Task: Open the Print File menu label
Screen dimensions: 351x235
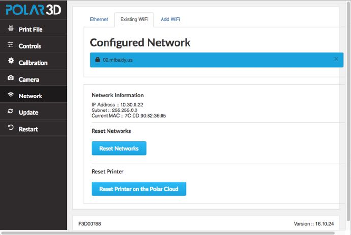Action: 31,30
